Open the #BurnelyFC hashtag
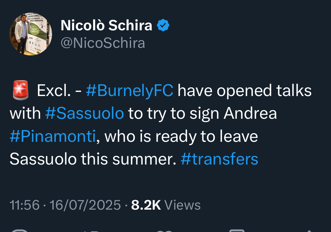The height and width of the screenshot is (232, 331). click(130, 91)
